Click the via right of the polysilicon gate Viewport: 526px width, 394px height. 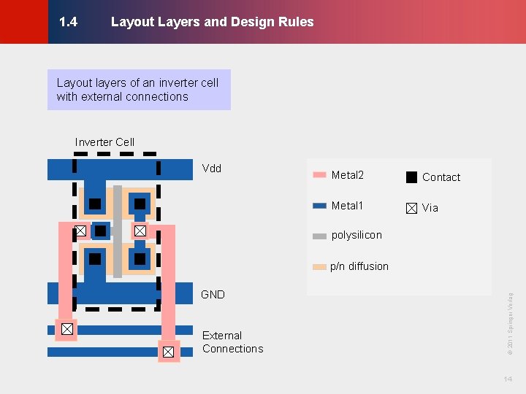tap(140, 231)
